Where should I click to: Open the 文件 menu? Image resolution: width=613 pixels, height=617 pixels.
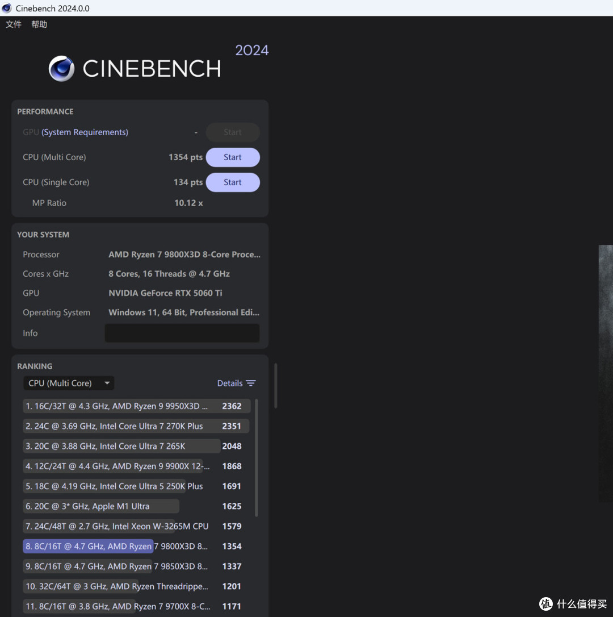point(14,24)
